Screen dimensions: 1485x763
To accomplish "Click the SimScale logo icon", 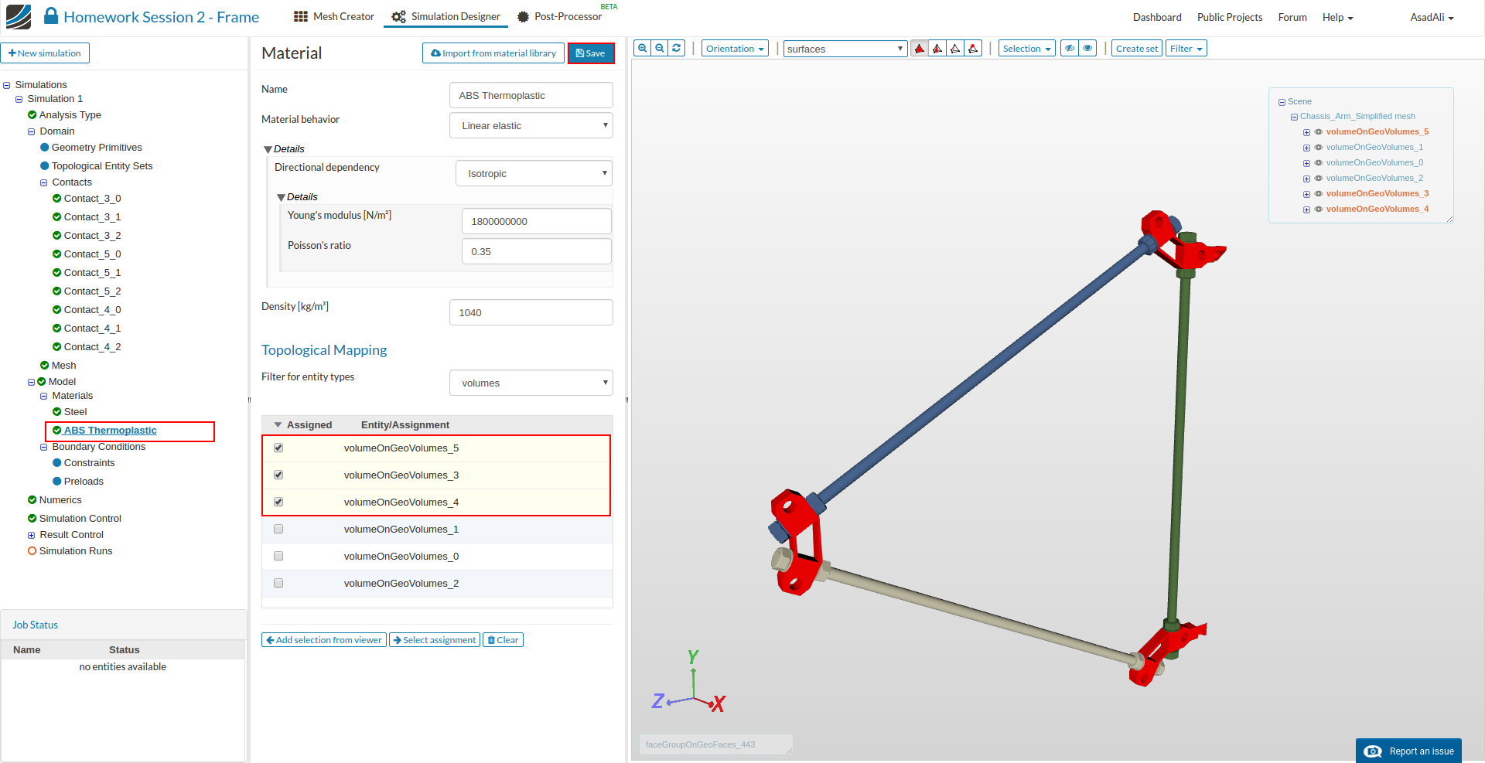I will (x=19, y=16).
